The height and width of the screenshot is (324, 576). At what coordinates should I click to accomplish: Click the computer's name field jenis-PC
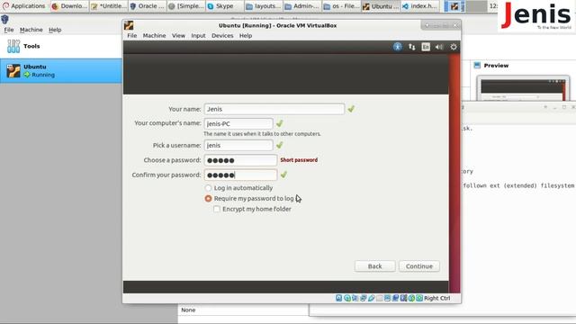(238, 124)
